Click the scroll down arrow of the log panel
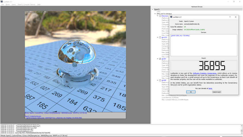The image size is (243, 137). pos(242,133)
